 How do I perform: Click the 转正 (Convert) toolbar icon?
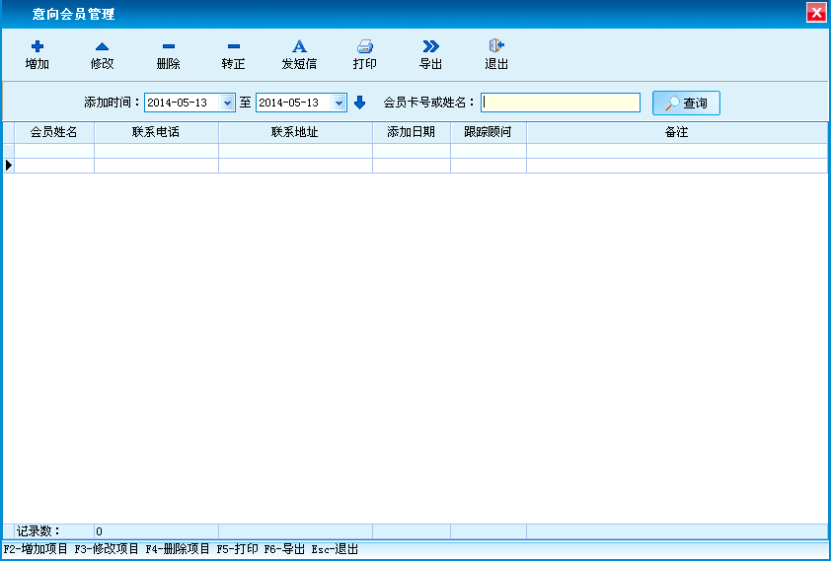point(233,46)
